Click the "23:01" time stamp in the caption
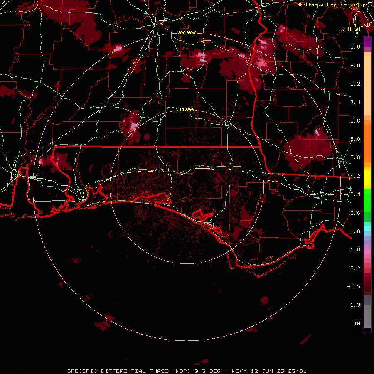Image resolution: width=374 pixels, height=374 pixels. tap(297, 371)
